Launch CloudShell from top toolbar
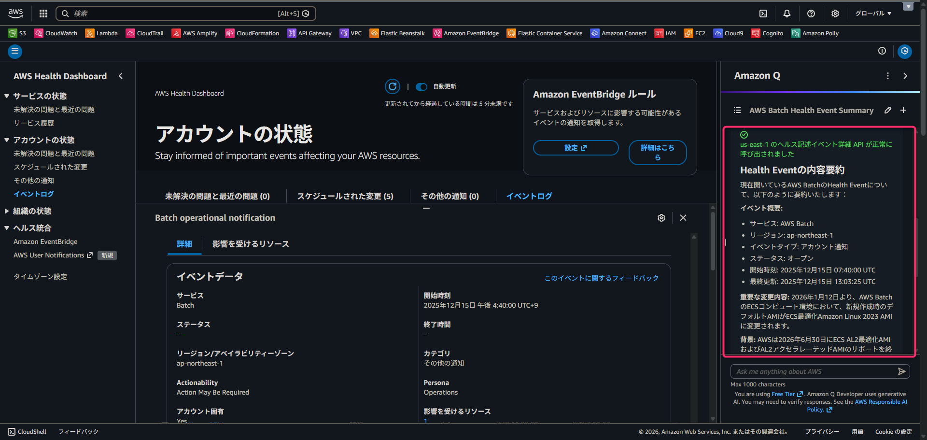927x440 pixels. point(763,14)
